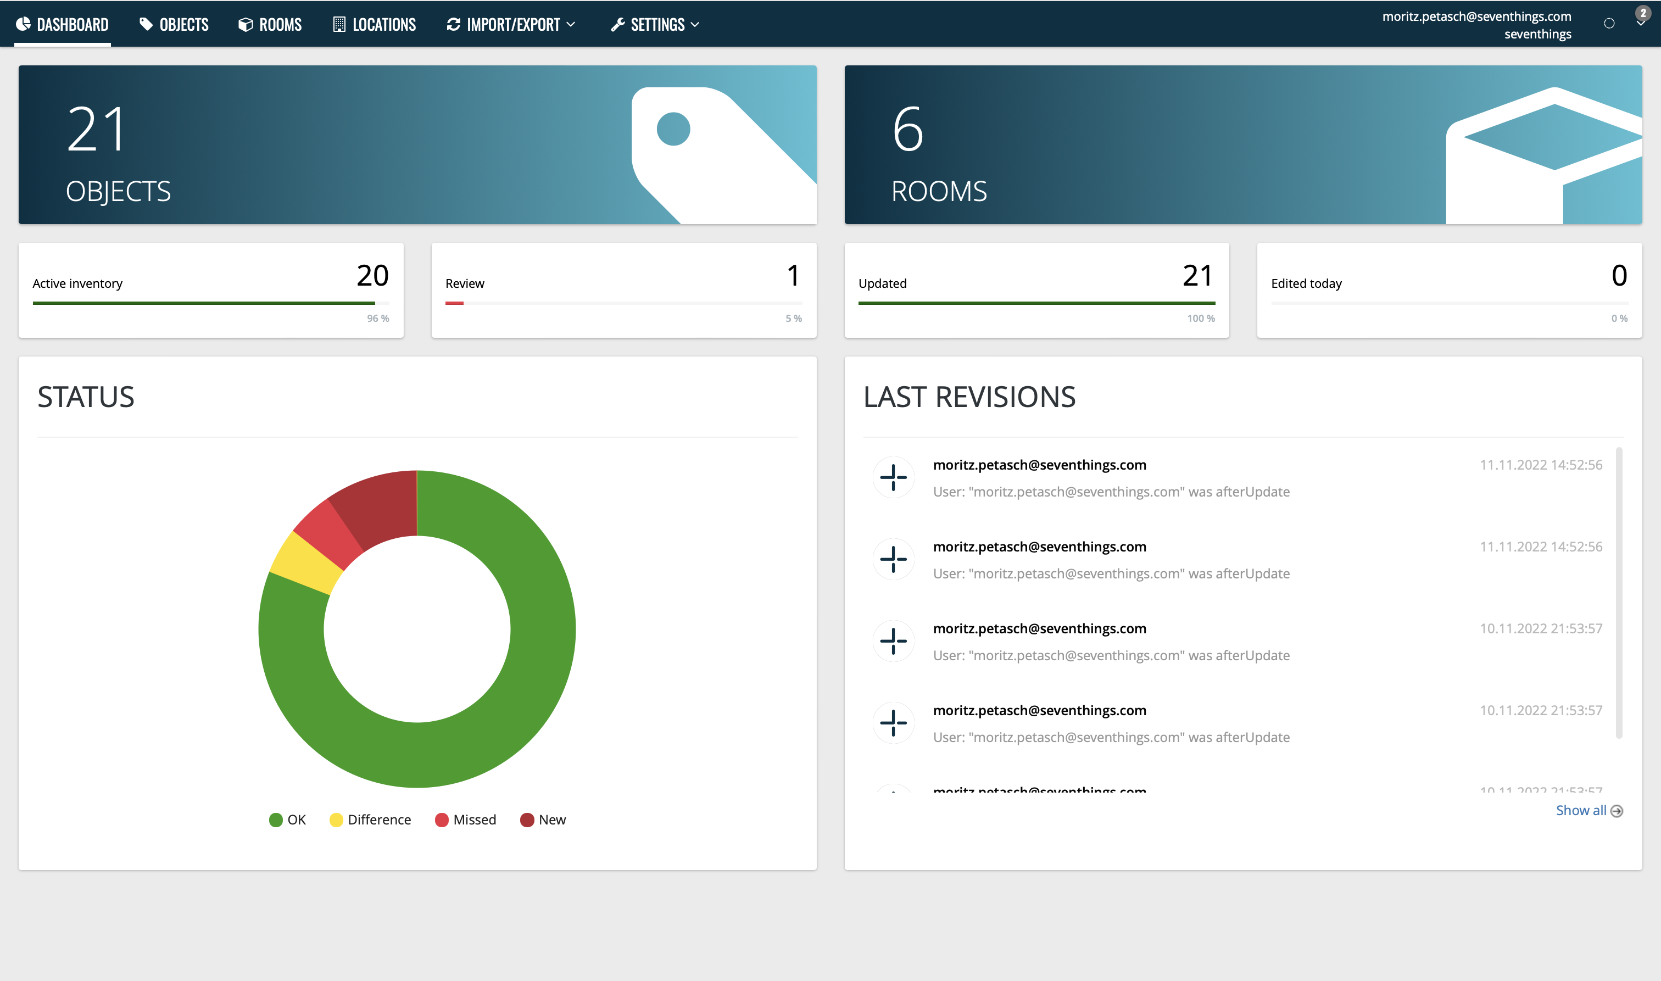
Task: Open the Rooms page
Action: pos(270,25)
